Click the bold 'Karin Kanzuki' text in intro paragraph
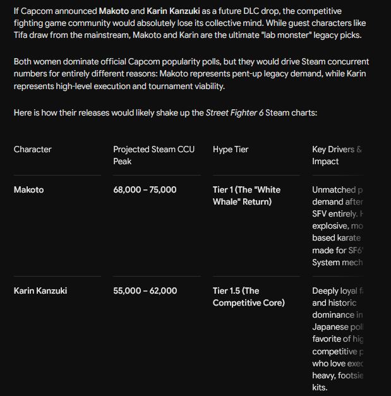 (173, 11)
